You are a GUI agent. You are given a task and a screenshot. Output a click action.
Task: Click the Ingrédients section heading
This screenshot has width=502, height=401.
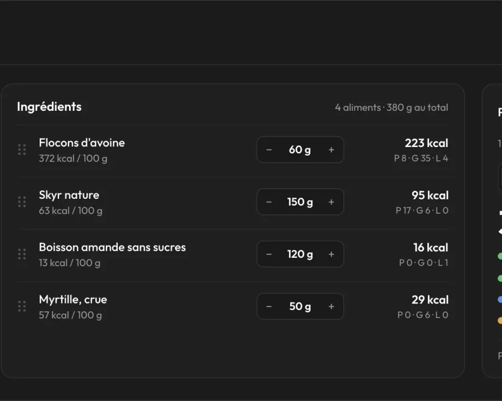[49, 107]
